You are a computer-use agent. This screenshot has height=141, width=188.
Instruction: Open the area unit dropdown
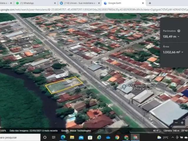point(182,52)
